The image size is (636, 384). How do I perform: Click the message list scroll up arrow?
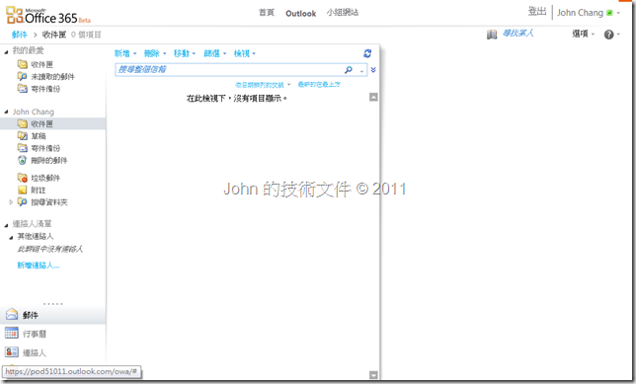coord(373,97)
